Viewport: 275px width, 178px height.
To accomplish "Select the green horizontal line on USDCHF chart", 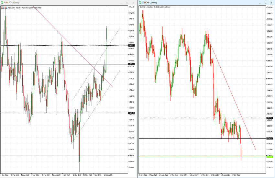I will [194, 157].
